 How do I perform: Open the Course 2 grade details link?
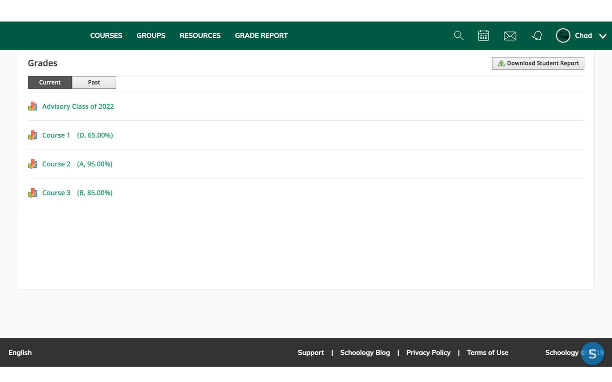pos(56,164)
